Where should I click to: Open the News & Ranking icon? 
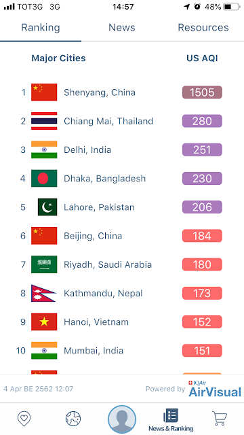[x=171, y=420]
